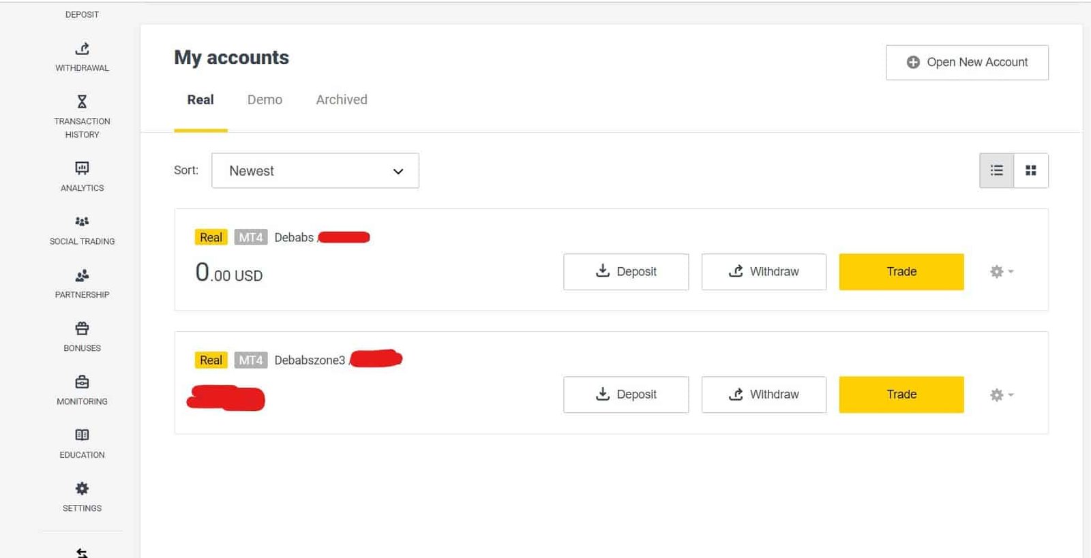The height and width of the screenshot is (558, 1091).
Task: Open the Education book icon
Action: tap(82, 435)
